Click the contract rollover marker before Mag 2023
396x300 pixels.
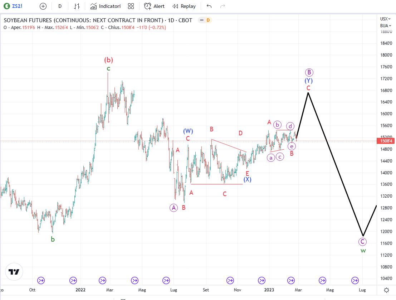point(323,280)
